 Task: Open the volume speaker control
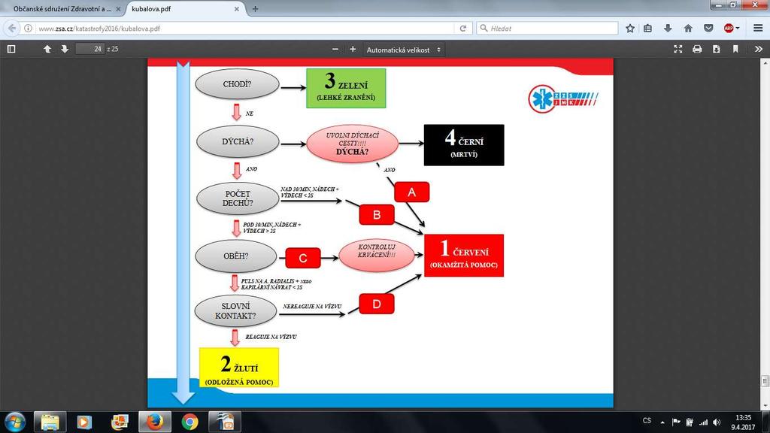click(717, 422)
